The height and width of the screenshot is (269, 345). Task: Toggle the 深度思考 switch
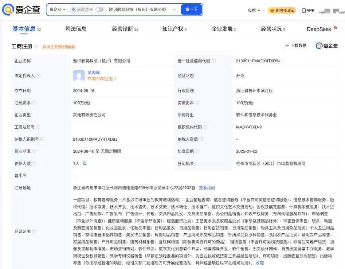coord(99,9)
